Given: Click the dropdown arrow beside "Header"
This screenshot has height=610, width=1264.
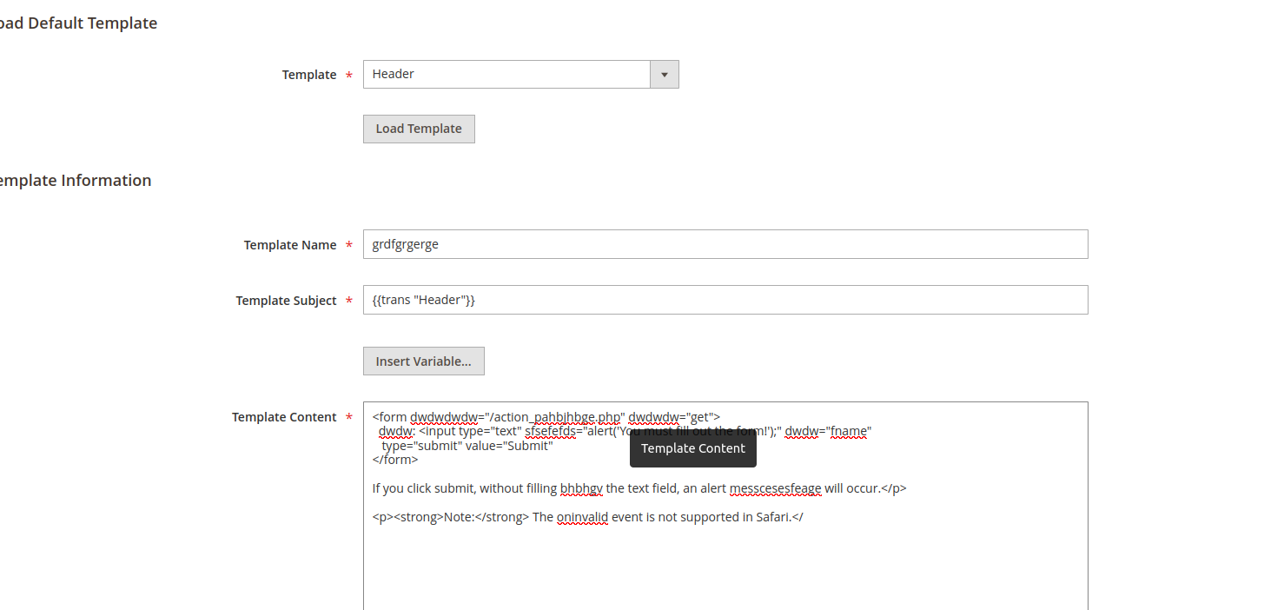Looking at the screenshot, I should pos(664,74).
